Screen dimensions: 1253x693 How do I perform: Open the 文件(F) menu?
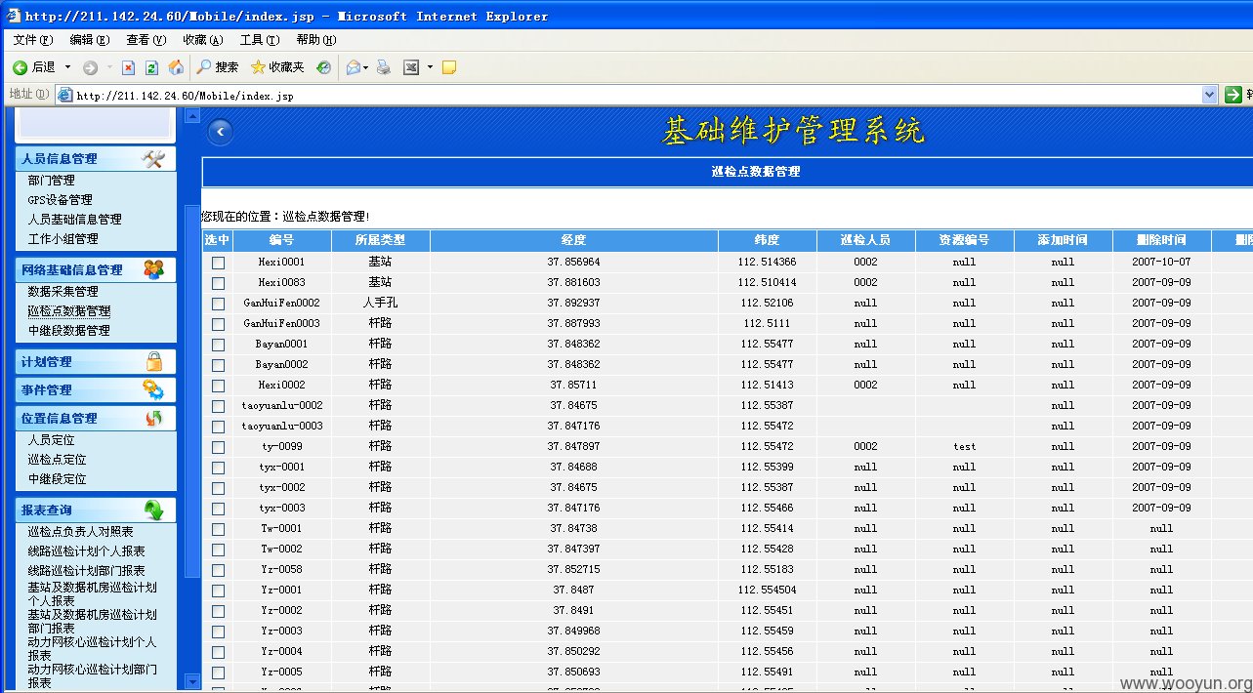(32, 40)
